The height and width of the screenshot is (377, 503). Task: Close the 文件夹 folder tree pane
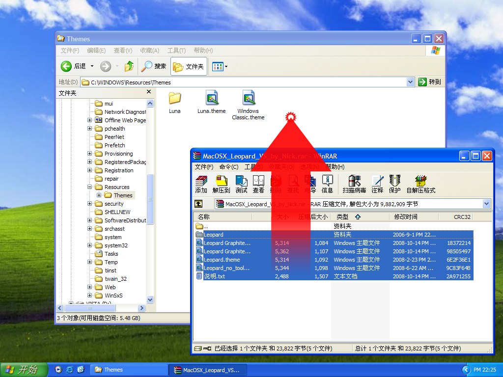(x=149, y=92)
